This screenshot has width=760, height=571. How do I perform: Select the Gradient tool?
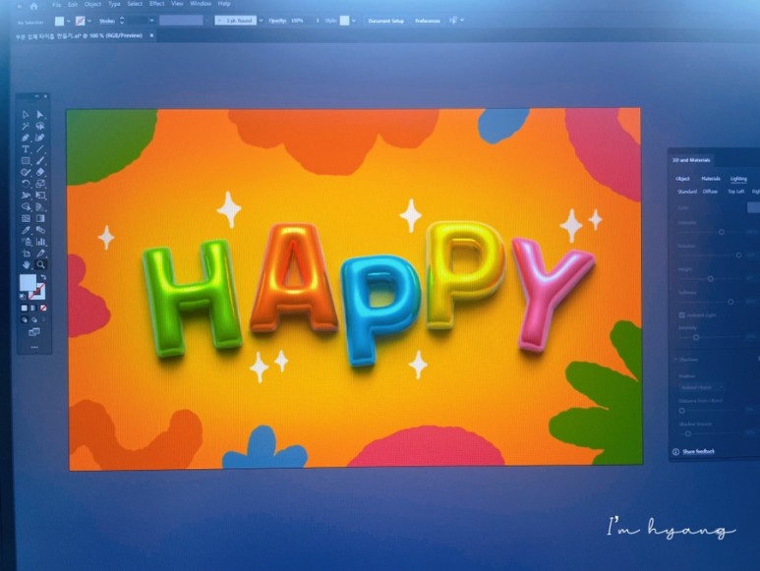click(x=40, y=219)
